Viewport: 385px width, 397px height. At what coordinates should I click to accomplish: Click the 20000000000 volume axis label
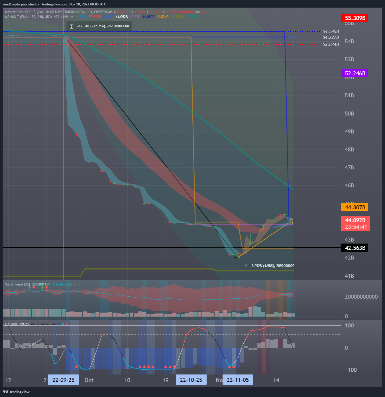tap(361, 297)
